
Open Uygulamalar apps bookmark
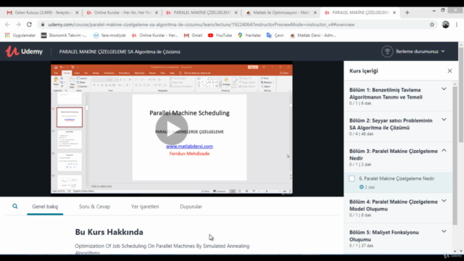pyautogui.click(x=20, y=36)
